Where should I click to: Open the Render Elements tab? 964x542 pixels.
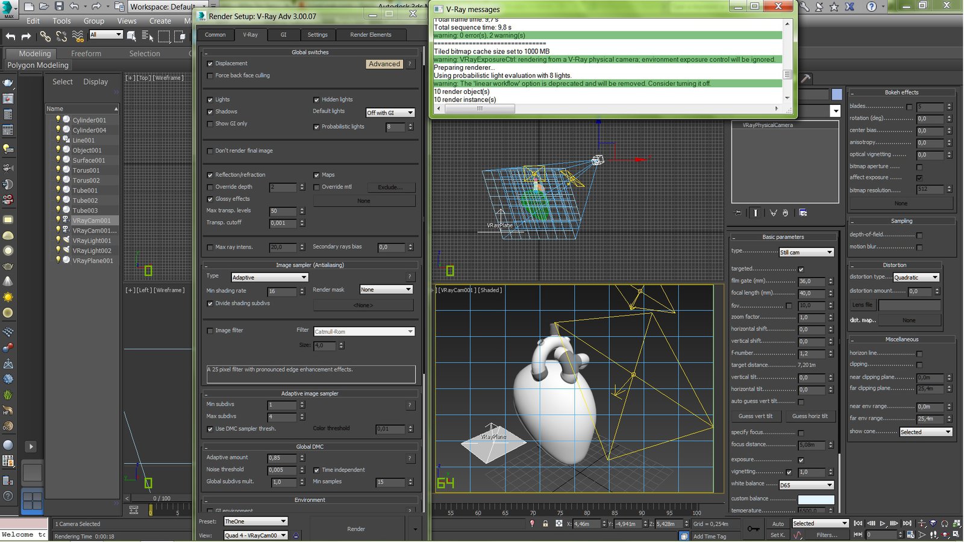coord(371,35)
